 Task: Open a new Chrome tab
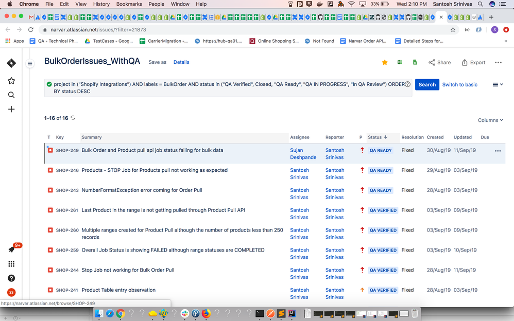(491, 17)
